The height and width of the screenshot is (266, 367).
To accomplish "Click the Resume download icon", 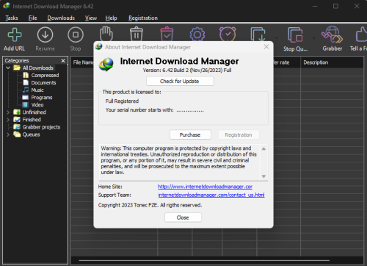I will [x=45, y=35].
